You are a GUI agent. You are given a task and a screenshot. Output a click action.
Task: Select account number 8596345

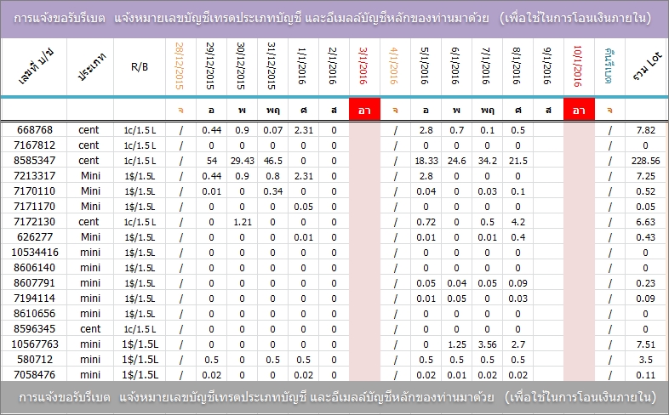[35, 329]
